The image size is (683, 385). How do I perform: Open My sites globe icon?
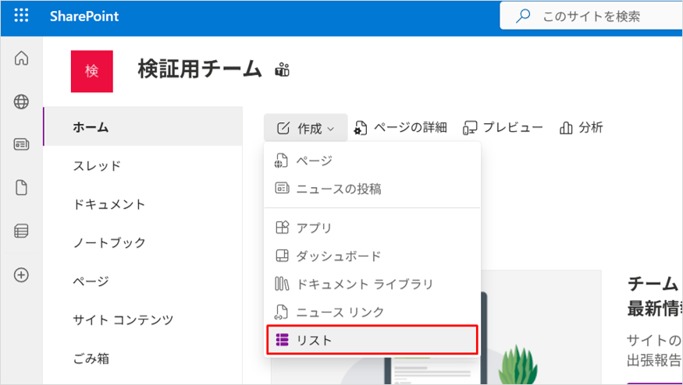(21, 101)
